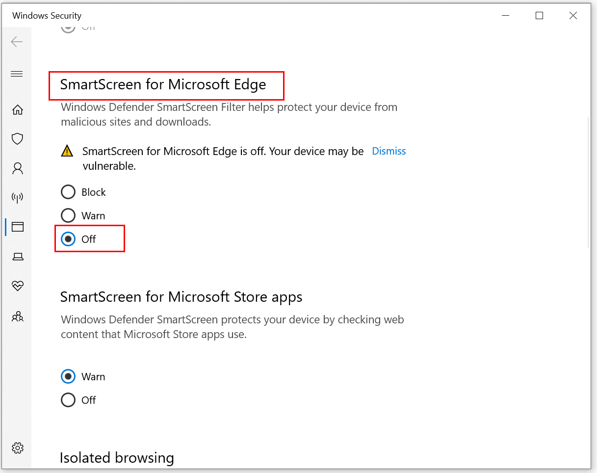Open App & browser control icon
Screen dimensions: 597x473
coord(18,227)
